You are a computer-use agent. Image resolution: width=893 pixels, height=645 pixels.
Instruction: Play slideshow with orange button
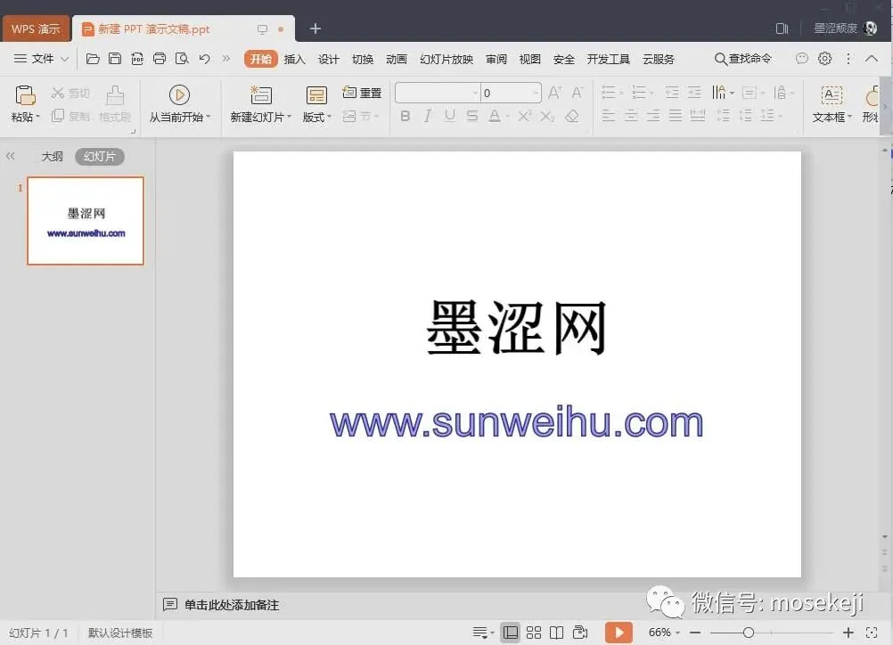(x=619, y=632)
